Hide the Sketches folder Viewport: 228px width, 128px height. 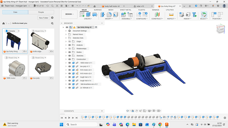point(70,56)
